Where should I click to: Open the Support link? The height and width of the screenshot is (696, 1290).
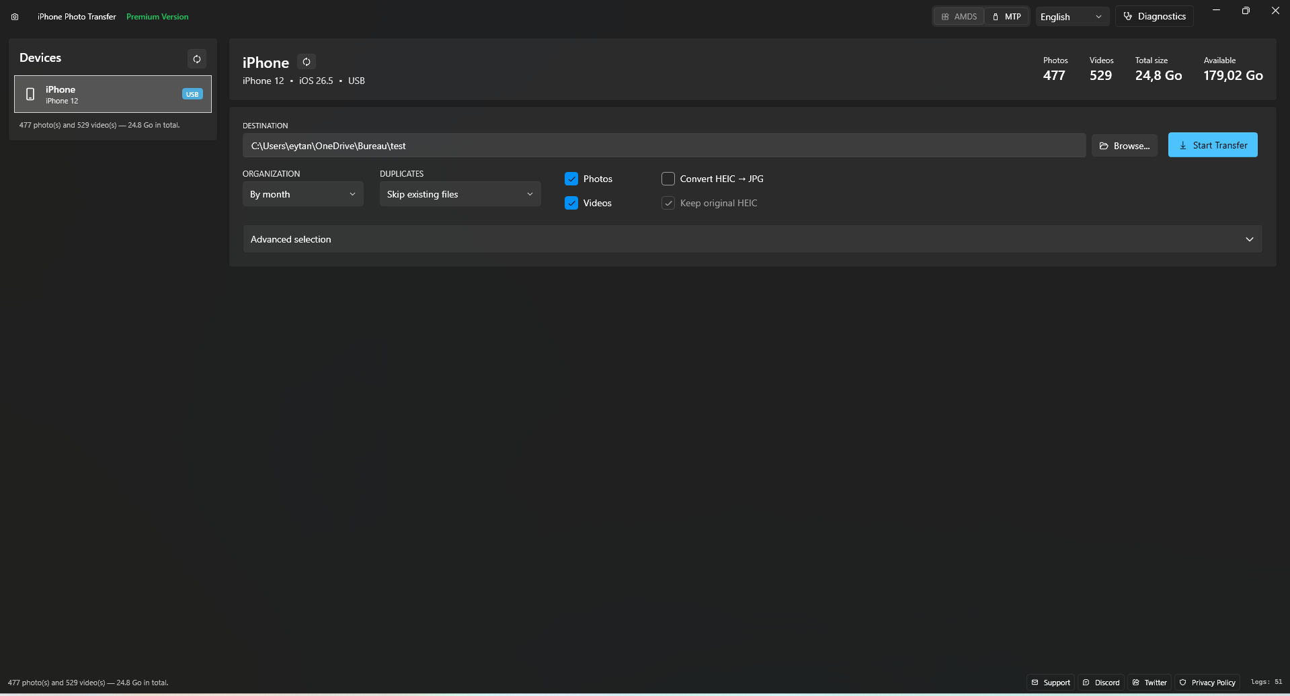click(1051, 683)
